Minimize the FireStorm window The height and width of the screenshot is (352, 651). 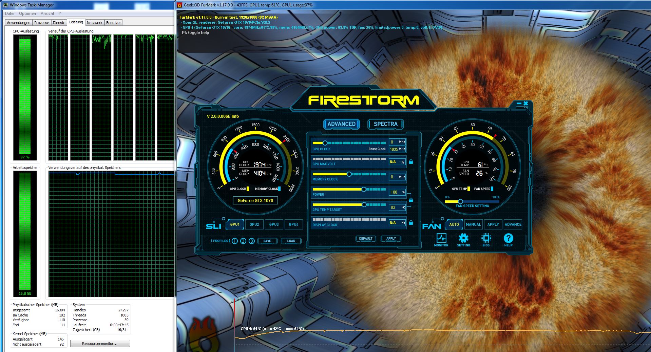coord(519,103)
